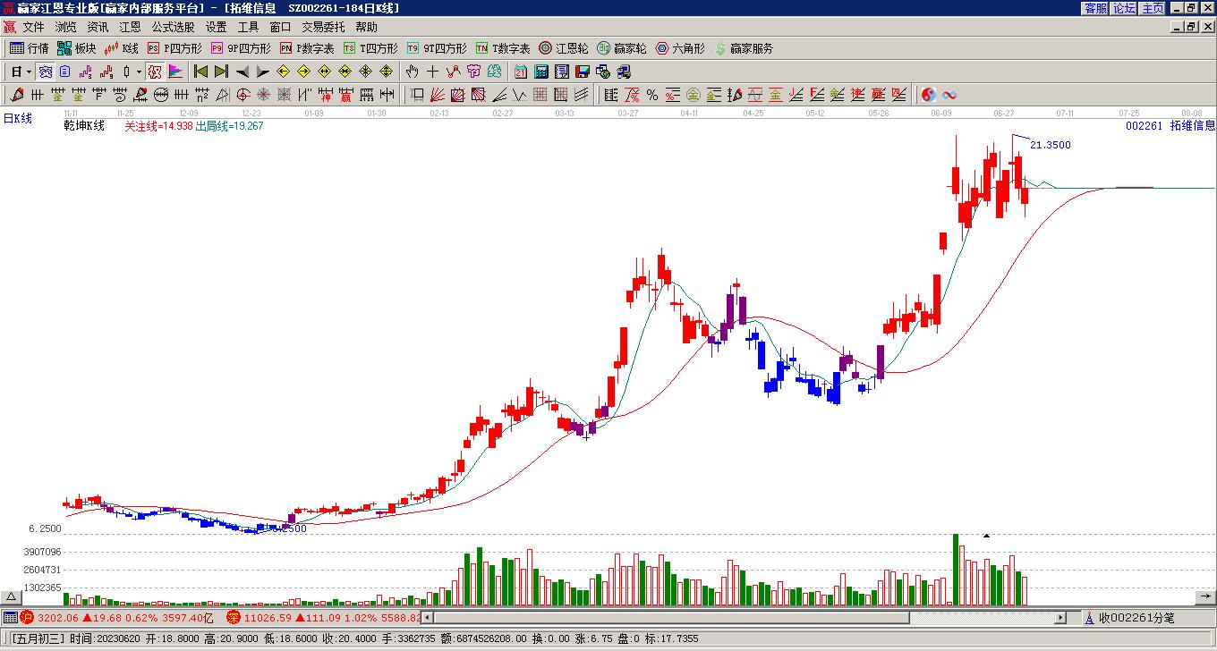Screen dimensions: 1217x651
Task: Click the 002261 拓维信息 stock label
Action: point(1170,126)
